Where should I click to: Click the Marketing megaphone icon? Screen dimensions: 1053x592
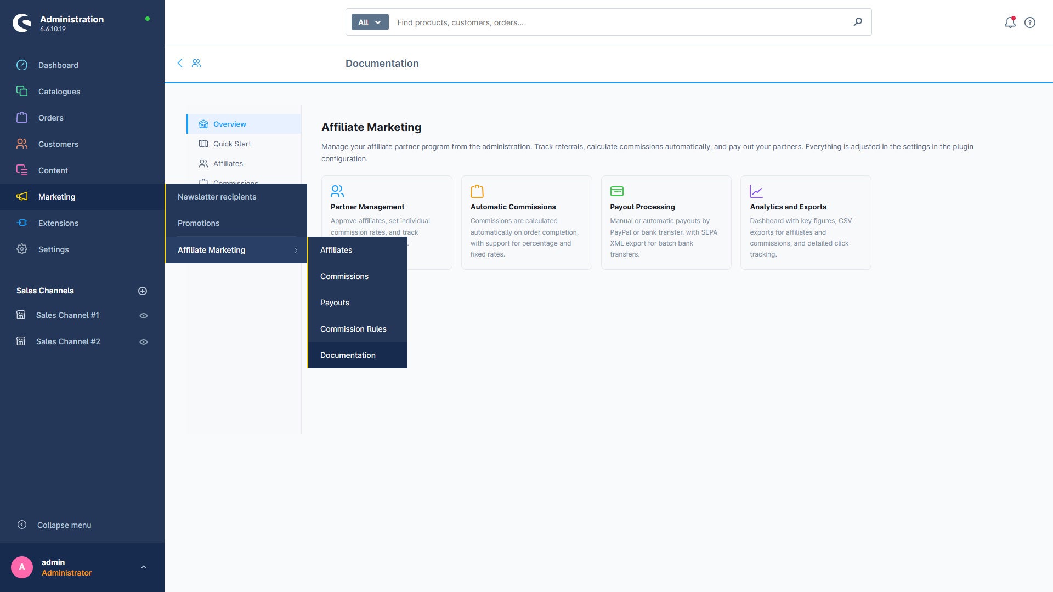point(22,197)
